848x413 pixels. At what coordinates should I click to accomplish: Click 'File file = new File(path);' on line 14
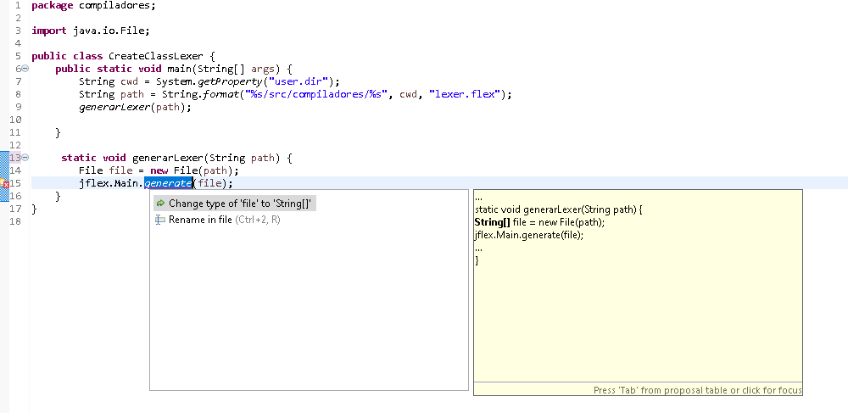[159, 170]
